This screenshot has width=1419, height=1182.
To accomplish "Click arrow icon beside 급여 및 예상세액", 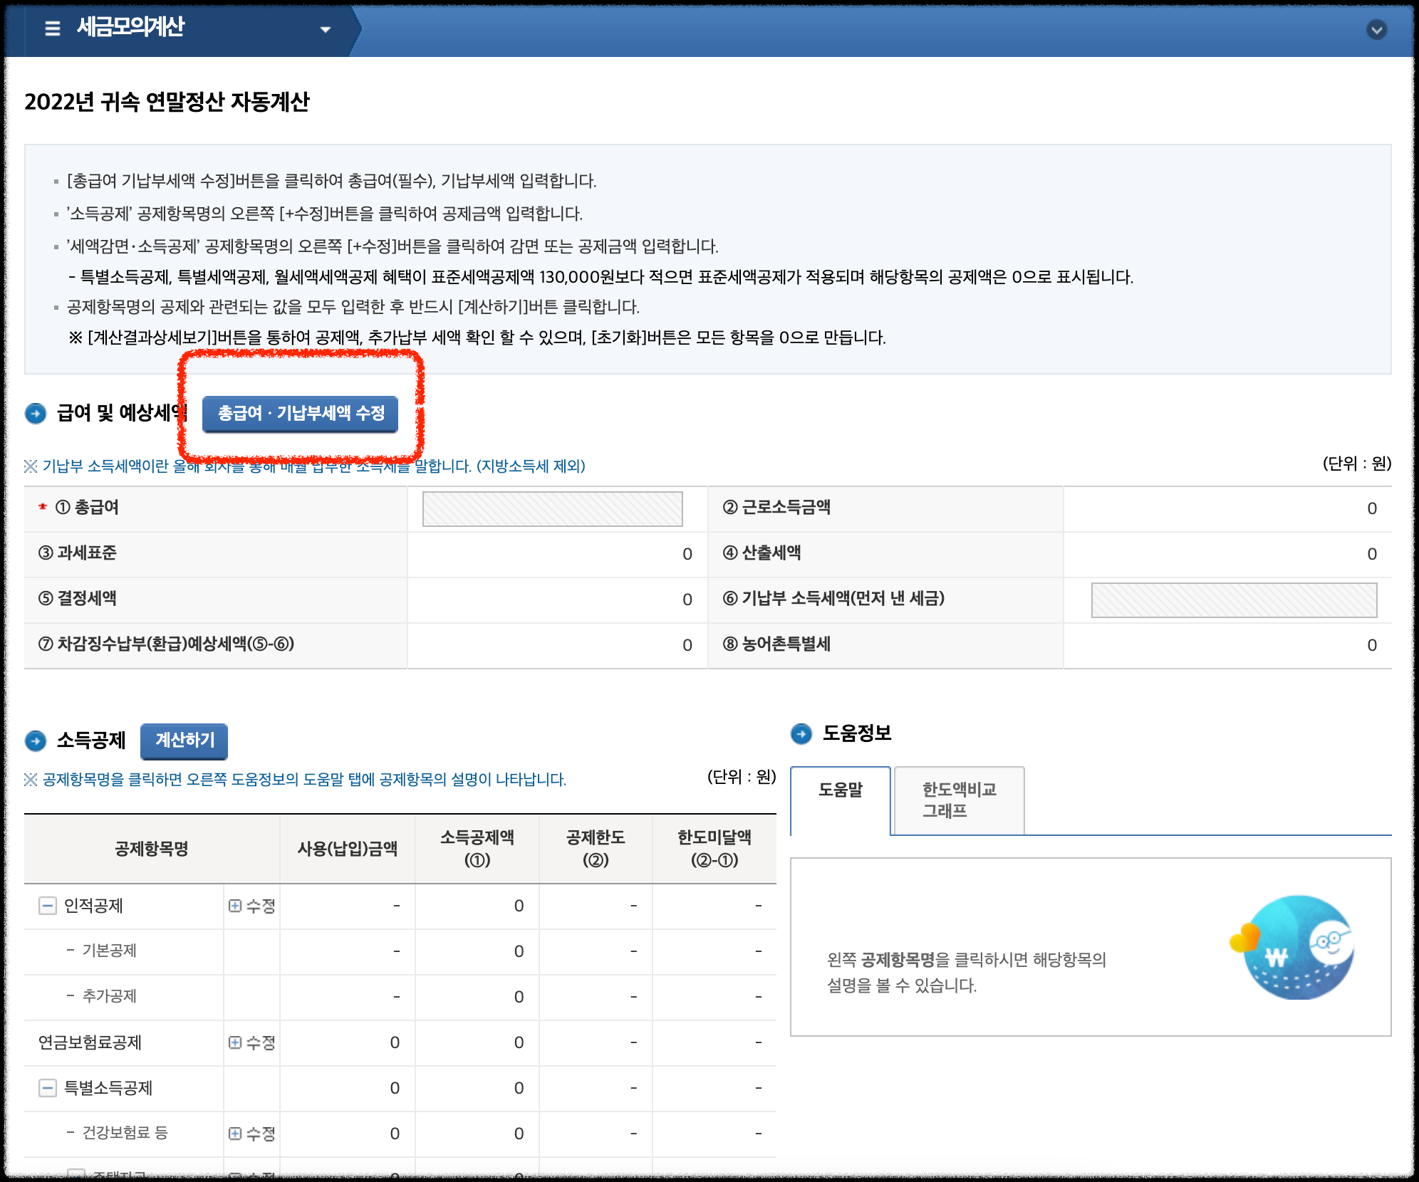I will (36, 413).
